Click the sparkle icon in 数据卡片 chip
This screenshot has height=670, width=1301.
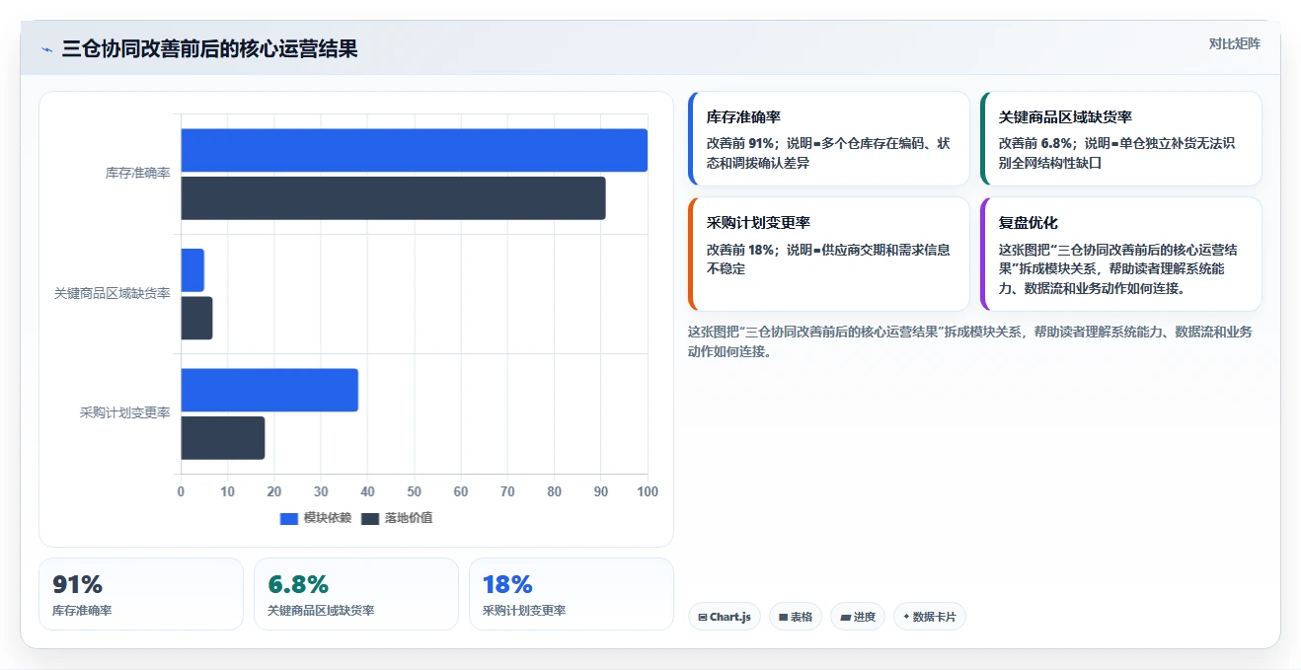tap(906, 617)
